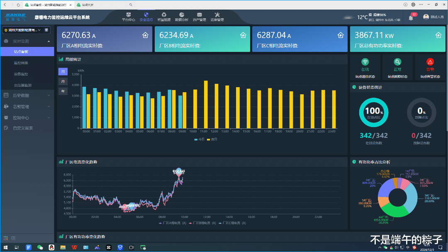The width and height of the screenshot is (448, 252).
Task: Toggle 厂区B相电流 (A) legend line
Action: tap(202, 223)
